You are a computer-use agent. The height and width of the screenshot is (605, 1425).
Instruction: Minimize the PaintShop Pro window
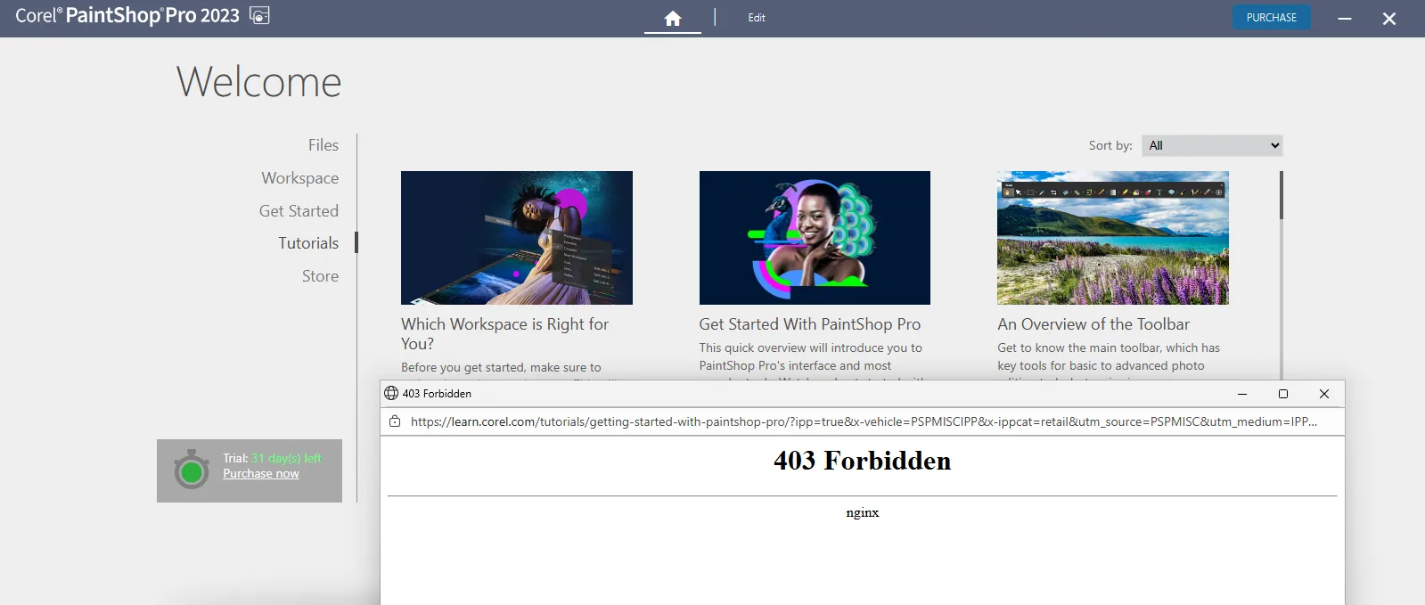point(1345,19)
